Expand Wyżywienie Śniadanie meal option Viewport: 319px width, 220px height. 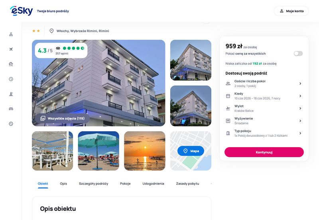point(264,121)
